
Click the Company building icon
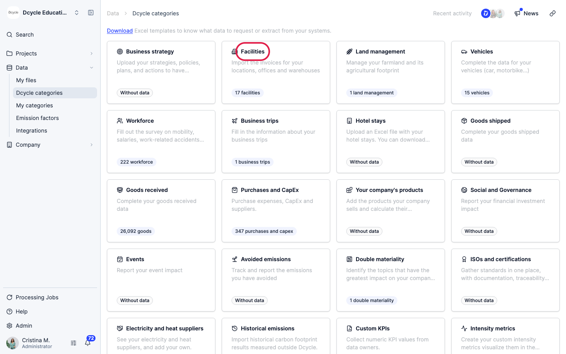pyautogui.click(x=9, y=145)
